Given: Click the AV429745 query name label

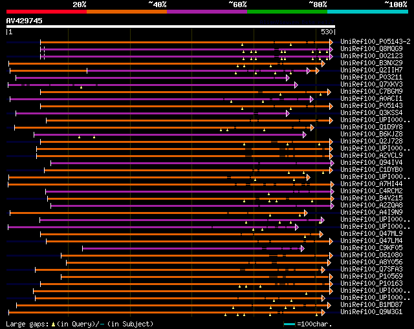Looking at the screenshot, I should click(25, 21).
